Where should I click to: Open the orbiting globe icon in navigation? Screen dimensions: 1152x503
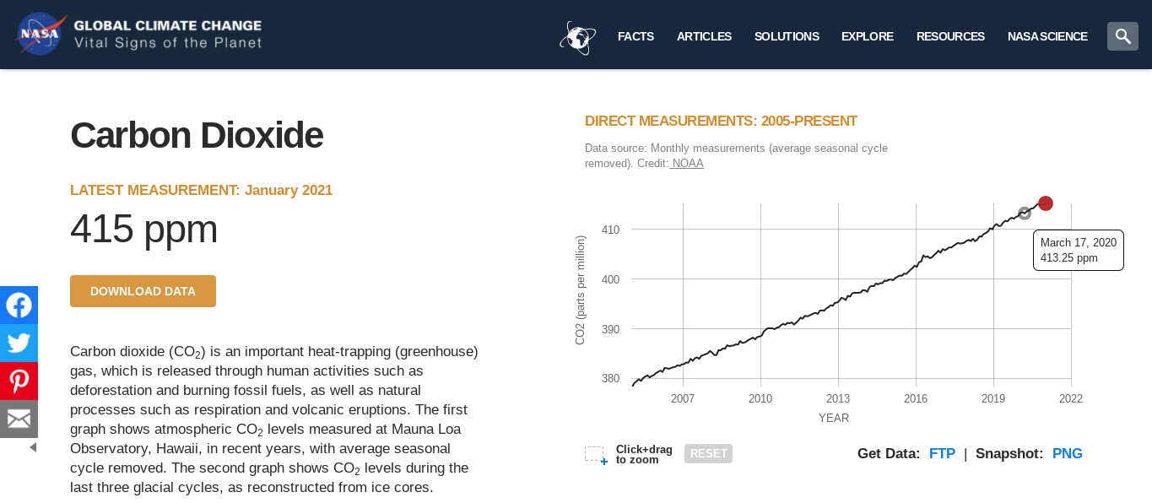(578, 37)
